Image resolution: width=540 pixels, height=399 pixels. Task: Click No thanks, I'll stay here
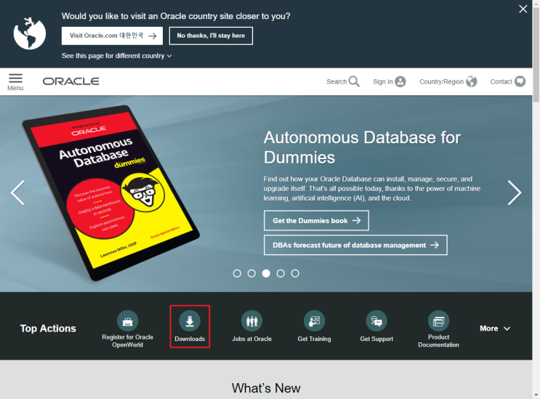[x=211, y=36]
